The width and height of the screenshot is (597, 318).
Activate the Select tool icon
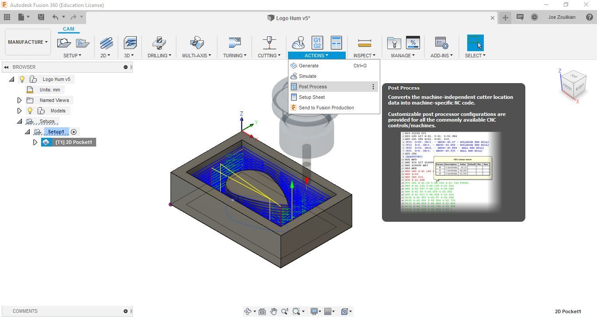tap(475, 43)
